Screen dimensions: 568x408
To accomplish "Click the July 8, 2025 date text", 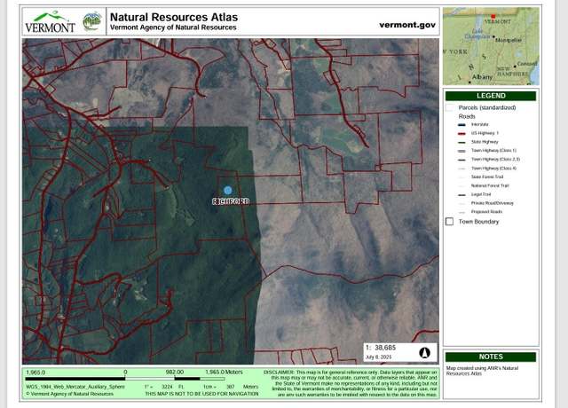I will coord(379,357).
